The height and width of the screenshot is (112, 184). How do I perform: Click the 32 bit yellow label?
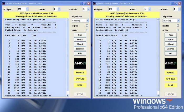80,85
